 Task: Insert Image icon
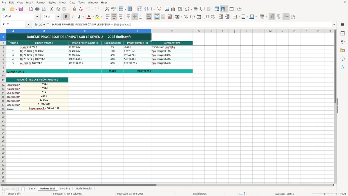167,9
